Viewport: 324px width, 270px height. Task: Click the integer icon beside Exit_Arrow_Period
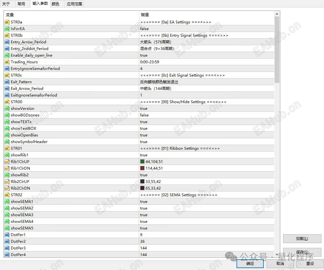click(7, 89)
